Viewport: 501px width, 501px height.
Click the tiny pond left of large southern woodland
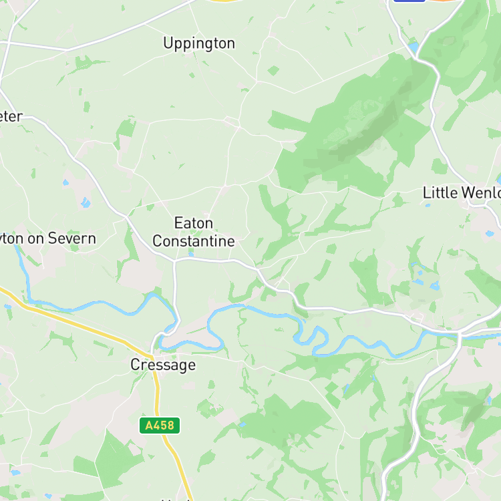click(242, 424)
